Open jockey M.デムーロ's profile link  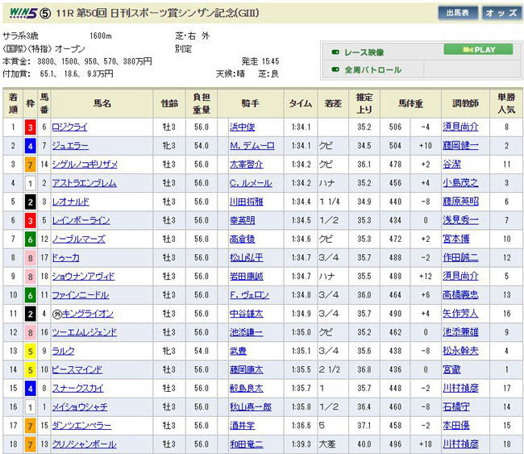(x=252, y=145)
